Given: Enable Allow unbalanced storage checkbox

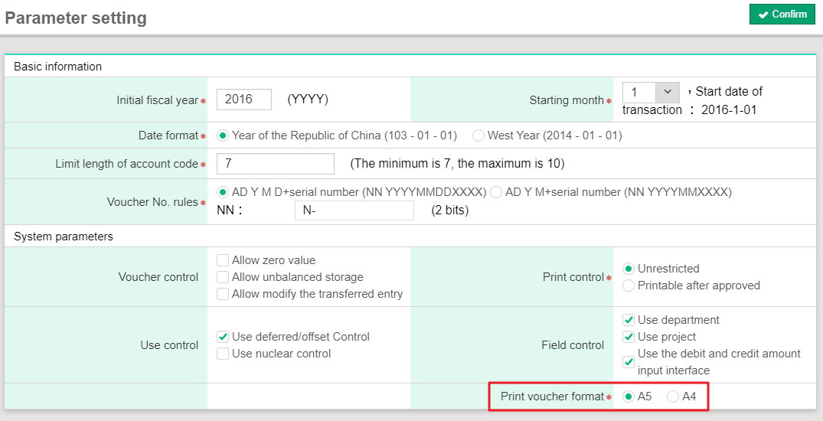Looking at the screenshot, I should click(223, 277).
